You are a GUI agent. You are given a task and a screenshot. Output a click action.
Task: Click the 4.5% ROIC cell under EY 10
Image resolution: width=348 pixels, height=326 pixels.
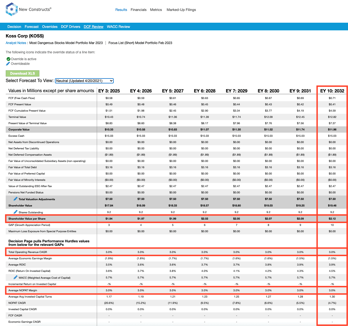[332, 271]
